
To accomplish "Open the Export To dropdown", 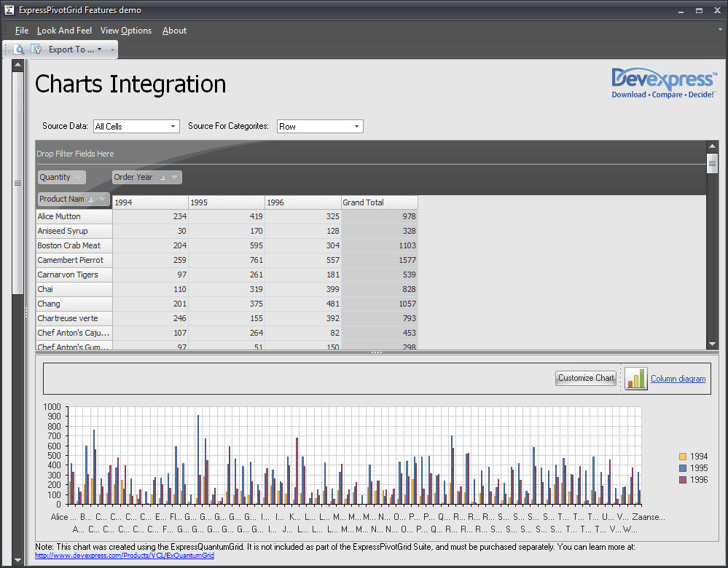I will (75, 50).
